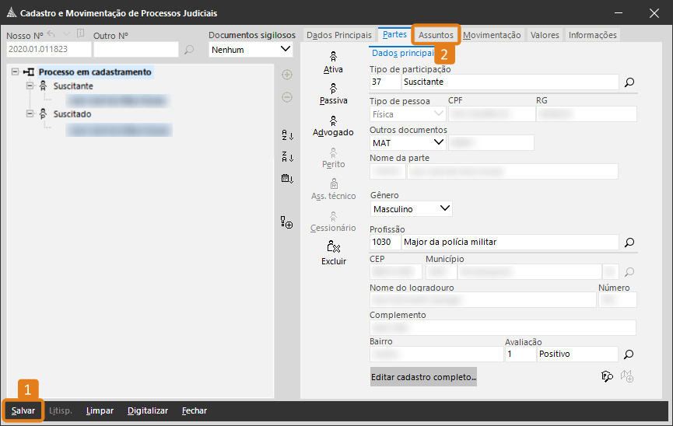Image resolution: width=673 pixels, height=426 pixels.
Task: Add an Advogado to the process
Action: tap(333, 125)
